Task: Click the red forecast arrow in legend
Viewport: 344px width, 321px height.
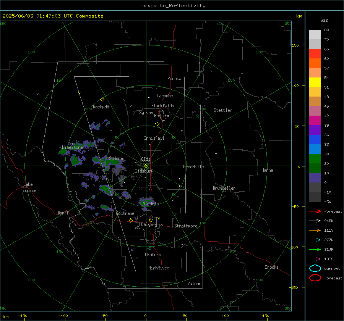Action: 315,211
